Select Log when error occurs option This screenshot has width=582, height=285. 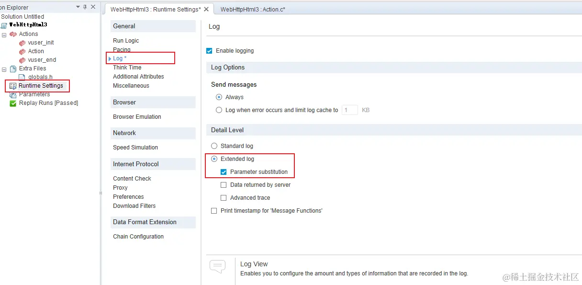tap(219, 110)
